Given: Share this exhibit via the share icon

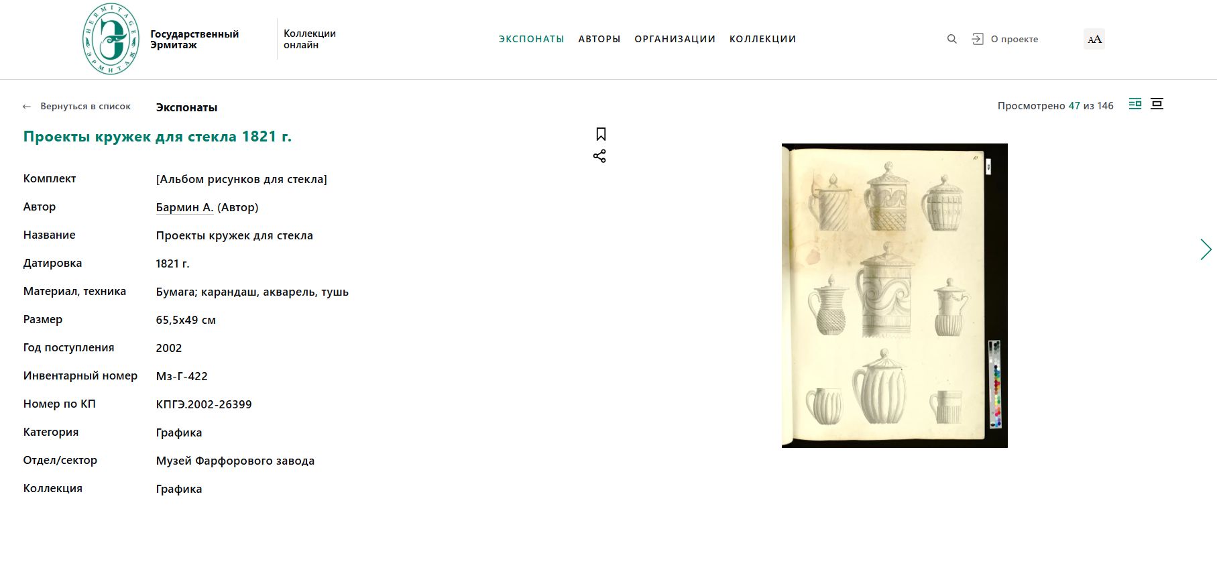Looking at the screenshot, I should point(599,156).
